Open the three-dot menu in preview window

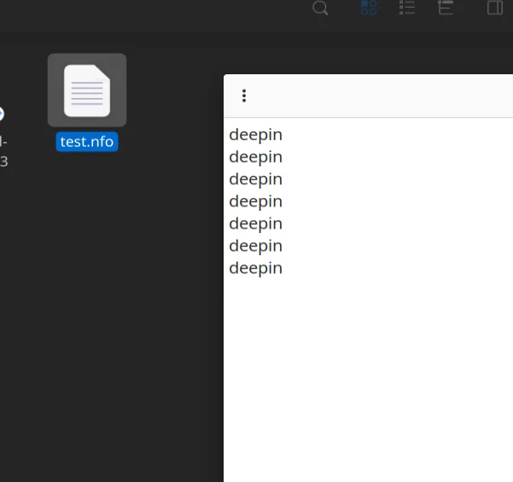[244, 96]
